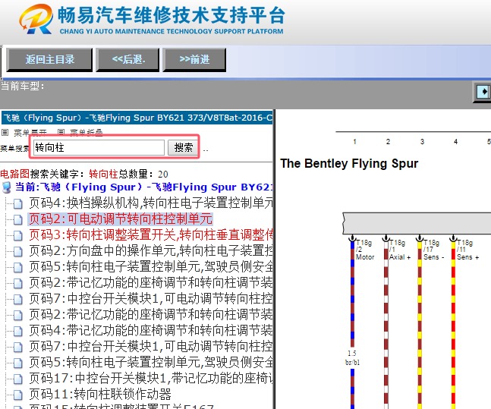Click the 菜单展开 expand-menu icon

5,133
